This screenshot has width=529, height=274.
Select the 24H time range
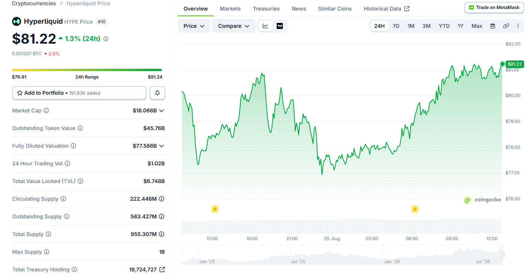pos(380,26)
